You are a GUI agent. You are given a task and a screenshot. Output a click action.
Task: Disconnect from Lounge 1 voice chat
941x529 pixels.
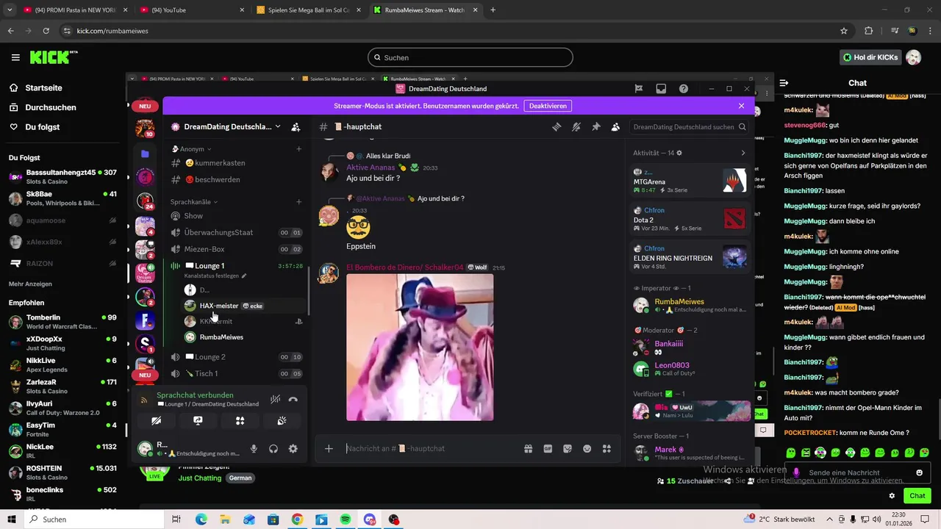click(293, 400)
